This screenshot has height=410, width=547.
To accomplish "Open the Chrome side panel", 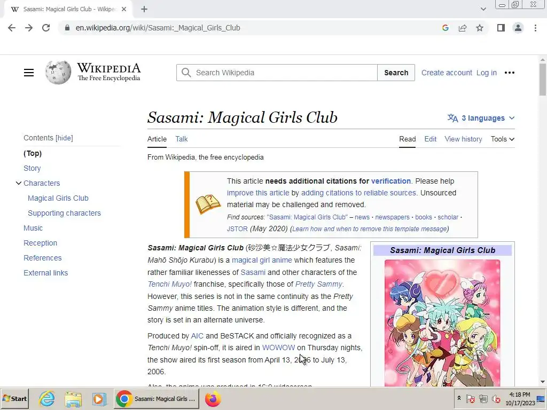I will (501, 28).
